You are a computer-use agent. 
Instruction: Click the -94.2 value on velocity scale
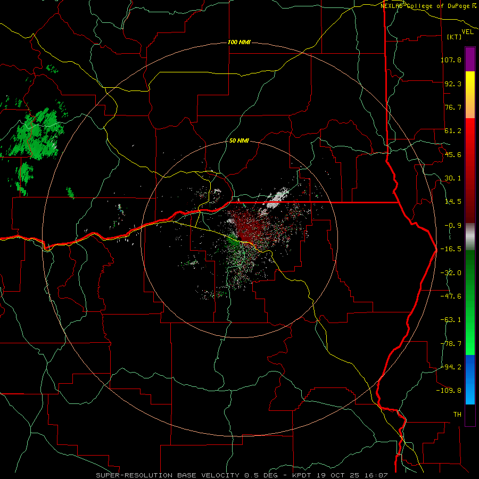(x=451, y=367)
